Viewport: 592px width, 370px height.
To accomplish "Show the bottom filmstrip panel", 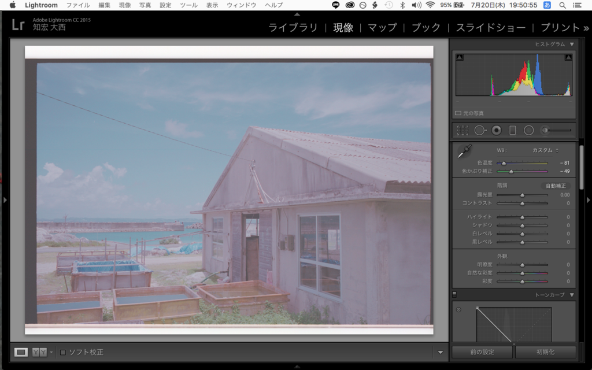I will coord(297,366).
